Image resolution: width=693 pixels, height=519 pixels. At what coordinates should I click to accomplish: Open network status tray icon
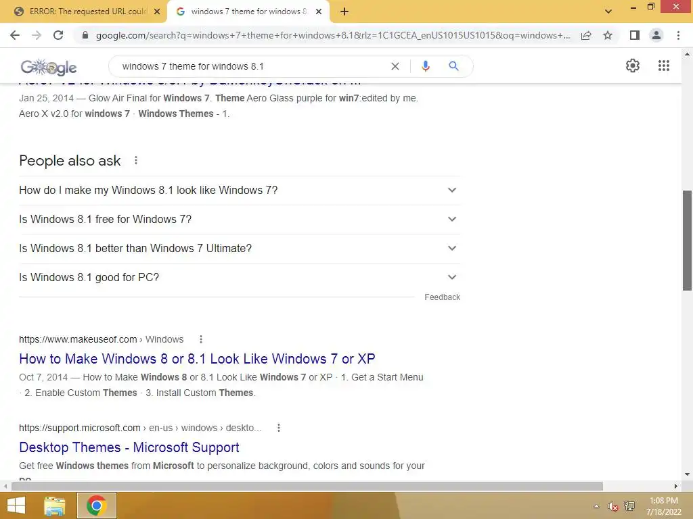click(x=629, y=506)
